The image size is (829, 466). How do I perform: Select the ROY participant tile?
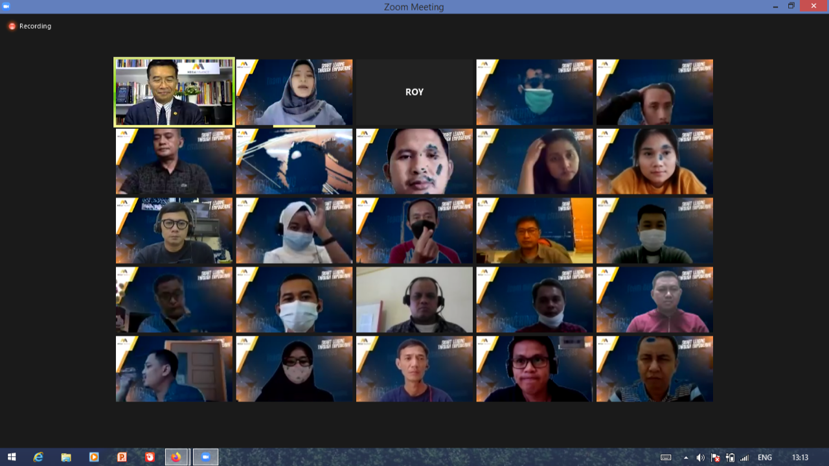click(x=414, y=92)
